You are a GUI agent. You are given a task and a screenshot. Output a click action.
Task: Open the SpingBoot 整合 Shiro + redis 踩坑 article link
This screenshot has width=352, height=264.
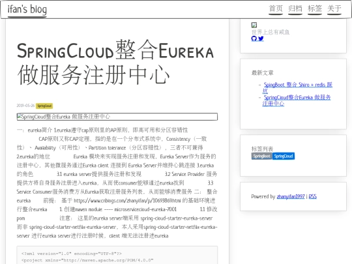tap(297, 88)
